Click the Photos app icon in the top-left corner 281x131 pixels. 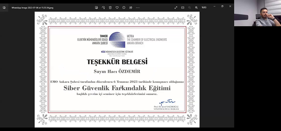click(x=4, y=8)
